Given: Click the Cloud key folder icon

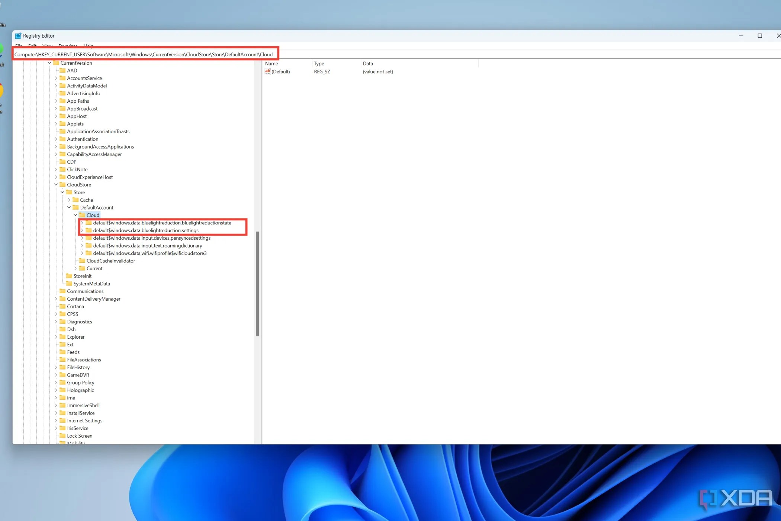Looking at the screenshot, I should click(x=82, y=215).
